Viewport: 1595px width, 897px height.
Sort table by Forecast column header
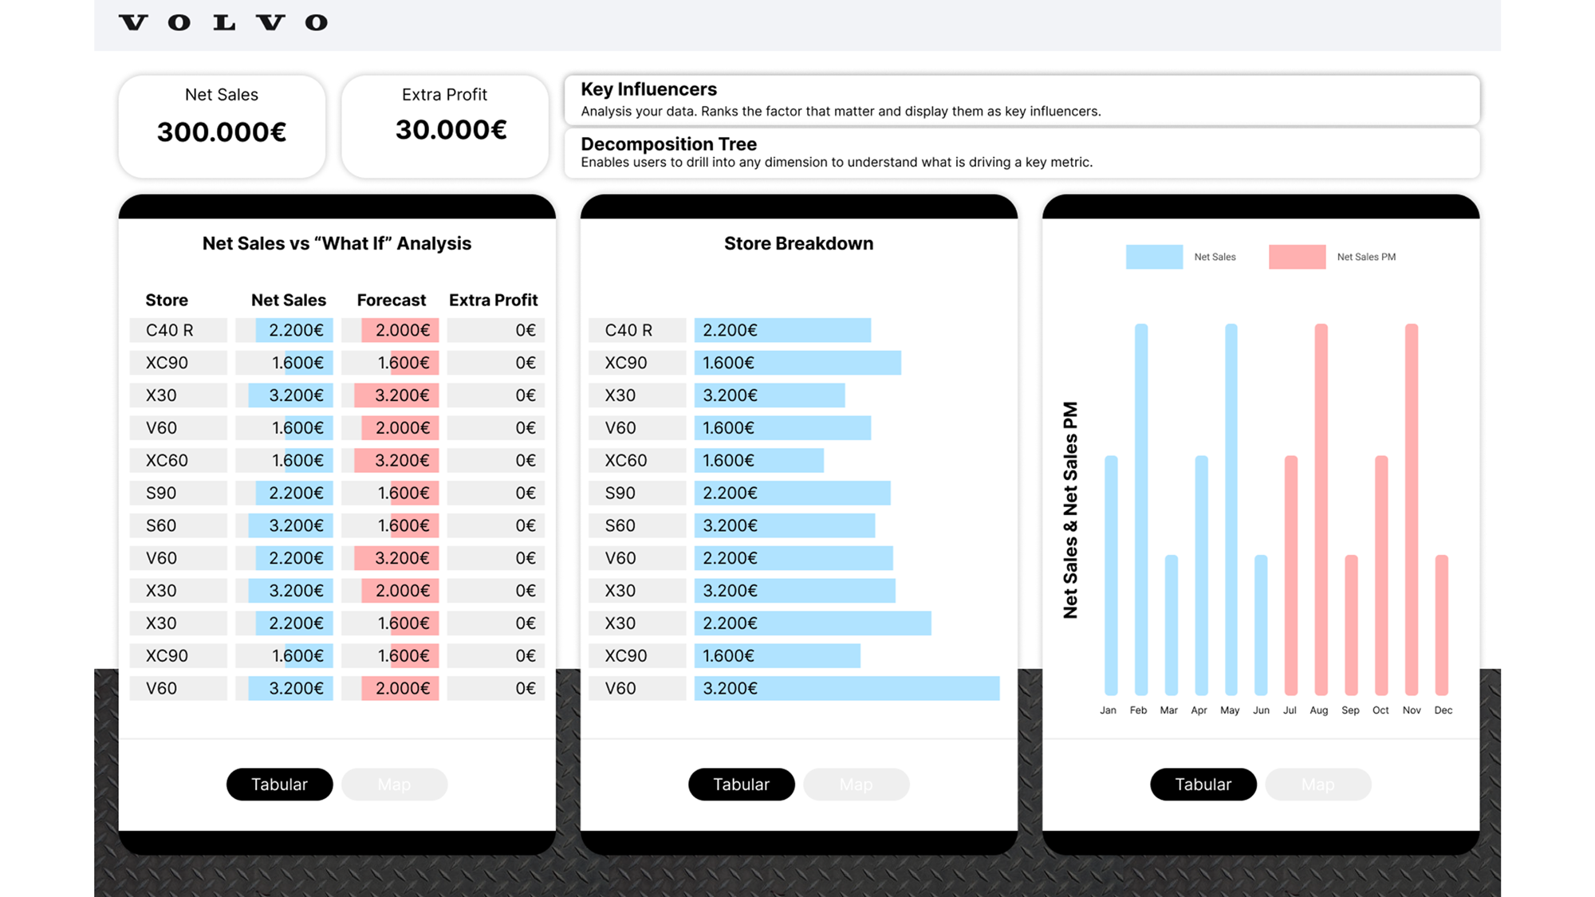pyautogui.click(x=391, y=300)
